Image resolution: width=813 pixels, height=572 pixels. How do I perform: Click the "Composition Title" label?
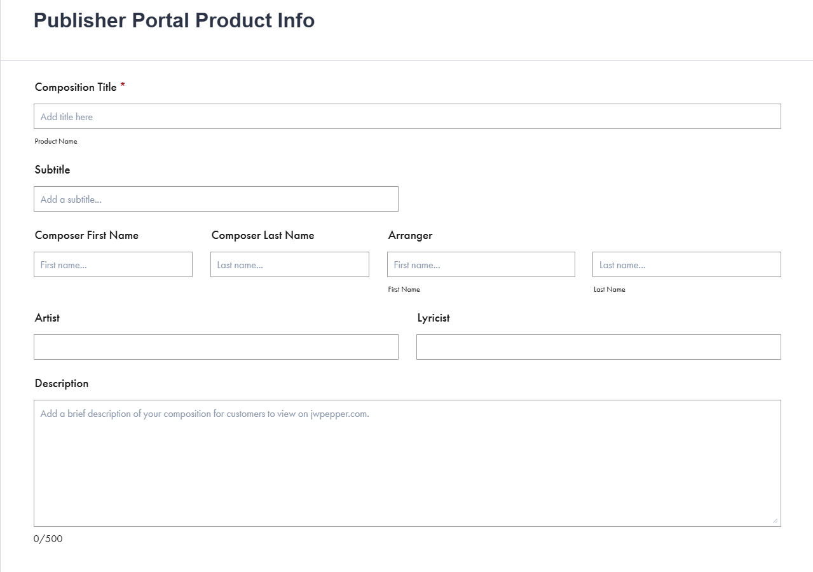76,87
